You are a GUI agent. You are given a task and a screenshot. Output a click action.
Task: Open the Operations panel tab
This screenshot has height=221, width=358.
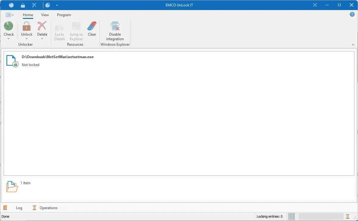click(x=48, y=208)
